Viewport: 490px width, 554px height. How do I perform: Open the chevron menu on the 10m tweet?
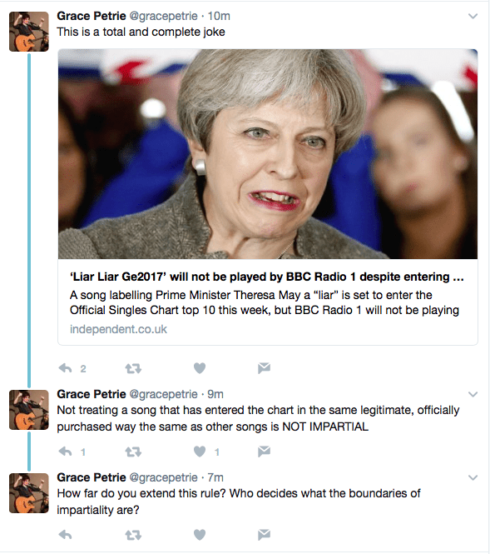(473, 17)
